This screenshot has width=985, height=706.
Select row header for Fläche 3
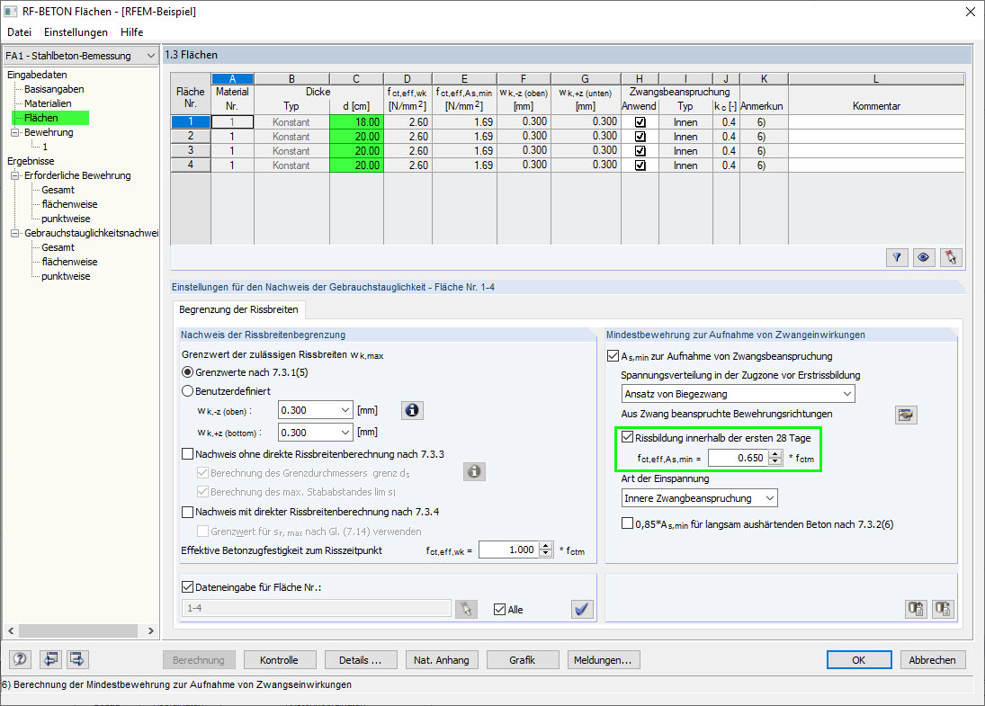[x=191, y=151]
